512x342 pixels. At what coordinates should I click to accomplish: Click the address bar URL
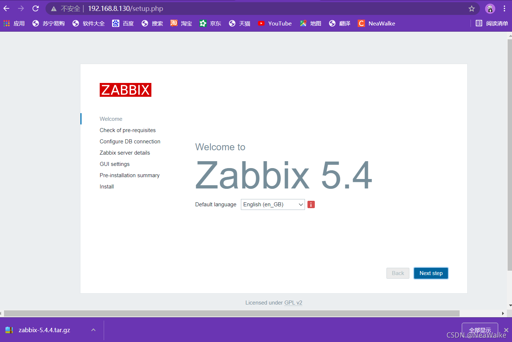(126, 9)
